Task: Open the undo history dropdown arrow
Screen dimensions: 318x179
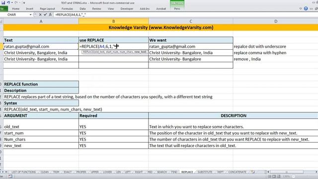Action: tap(12, 2)
